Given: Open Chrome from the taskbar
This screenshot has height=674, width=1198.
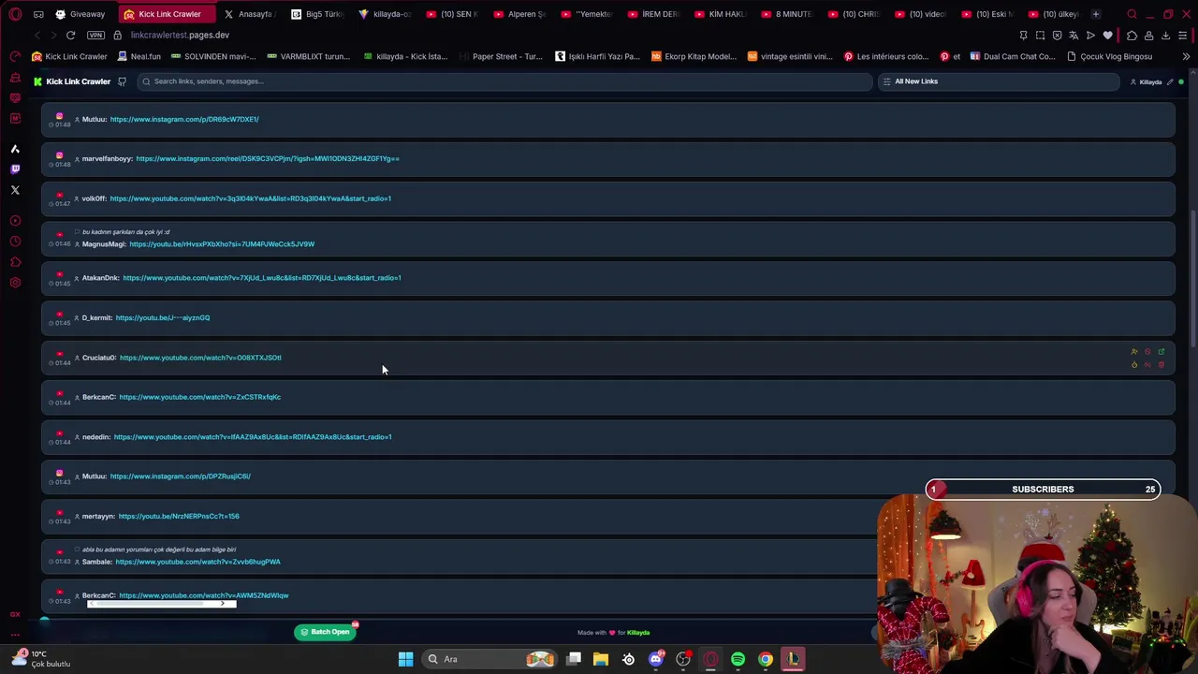Looking at the screenshot, I should [x=766, y=659].
